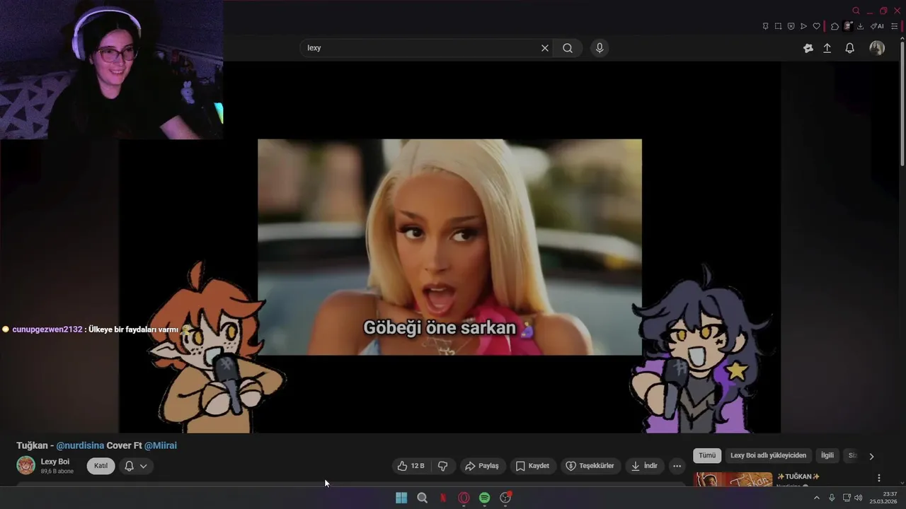Open the browser extensions cube icon
The image size is (906, 509).
pos(835,26)
